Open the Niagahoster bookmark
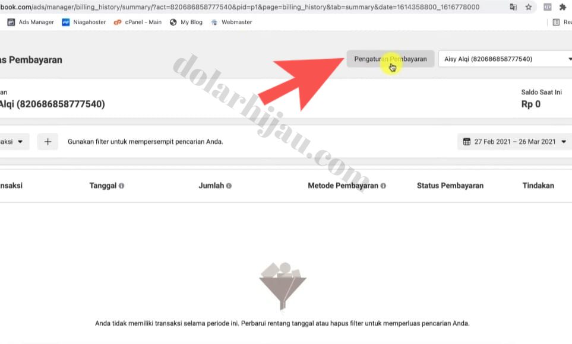Image resolution: width=572 pixels, height=344 pixels. click(84, 22)
